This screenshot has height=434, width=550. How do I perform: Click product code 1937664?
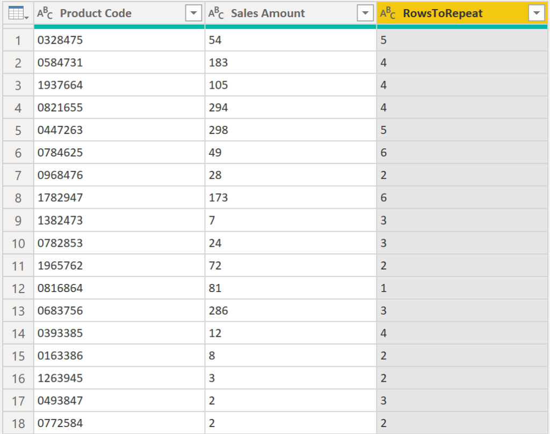pos(60,85)
